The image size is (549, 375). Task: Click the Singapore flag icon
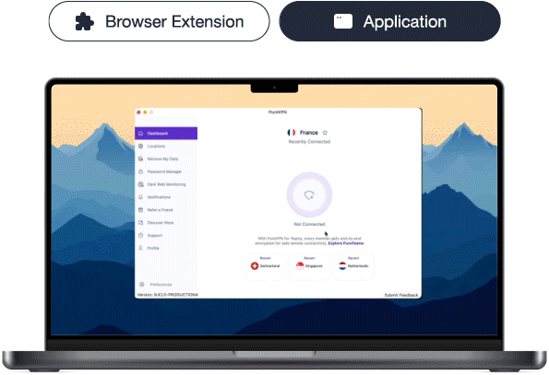300,266
